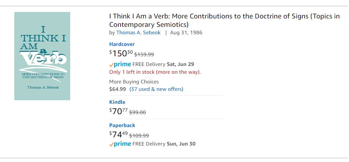Screen dimensions: 349x162
Task: Open the book cover thumbnail image
Action: [42, 56]
